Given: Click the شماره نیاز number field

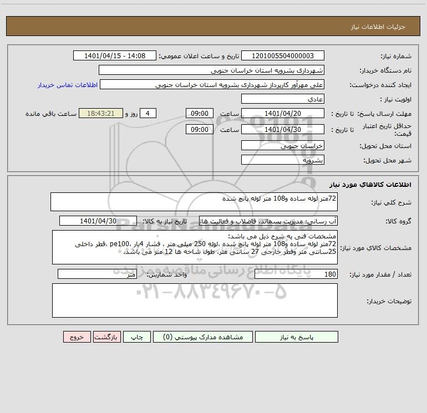Looking at the screenshot, I should pos(283,55).
